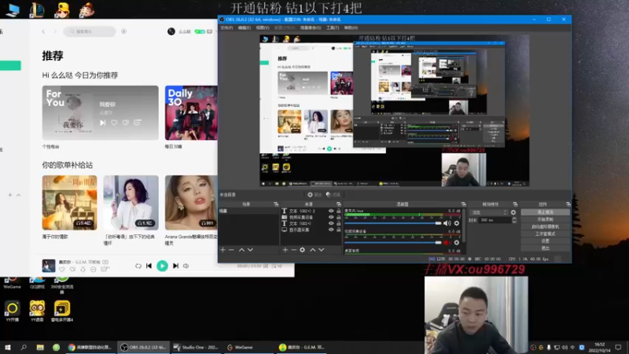Hide the 文本 (GDI+) 2 source

pyautogui.click(x=331, y=211)
